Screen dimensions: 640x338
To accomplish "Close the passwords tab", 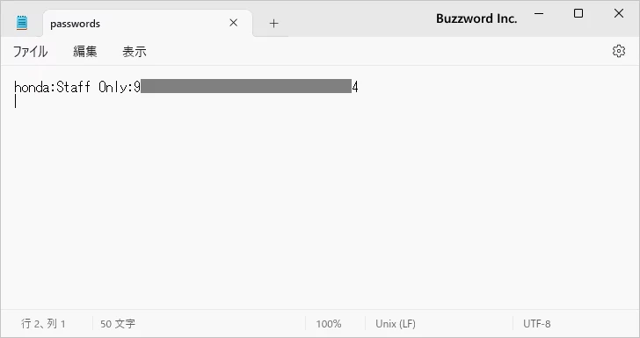I will coord(234,23).
